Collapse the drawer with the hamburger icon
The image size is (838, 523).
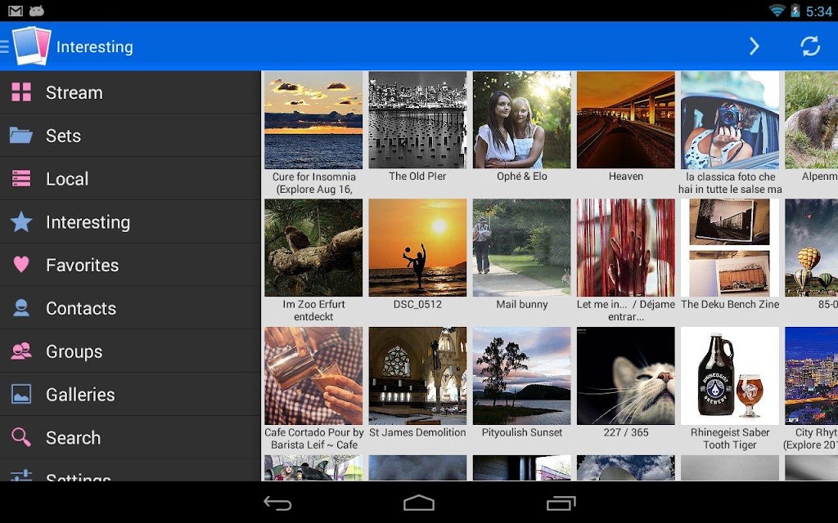4,47
